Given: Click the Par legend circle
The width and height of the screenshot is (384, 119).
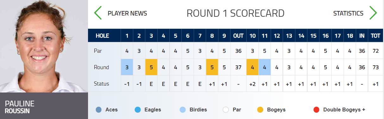Looking at the screenshot, I should (x=225, y=110).
